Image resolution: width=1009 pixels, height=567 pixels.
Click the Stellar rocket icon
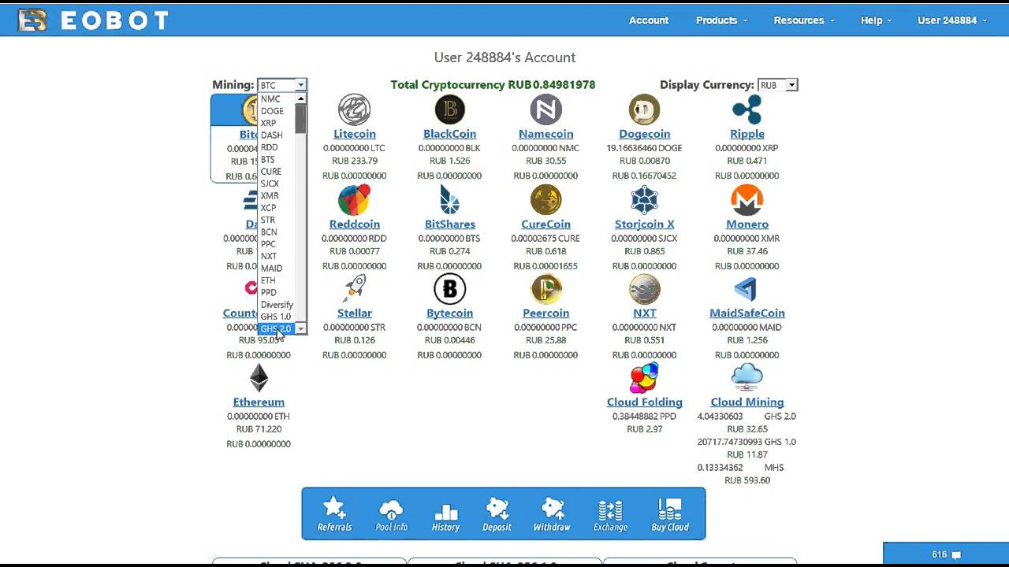pos(354,289)
